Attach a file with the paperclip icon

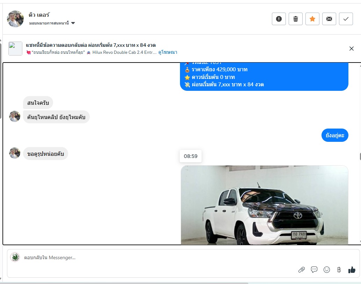point(302,270)
